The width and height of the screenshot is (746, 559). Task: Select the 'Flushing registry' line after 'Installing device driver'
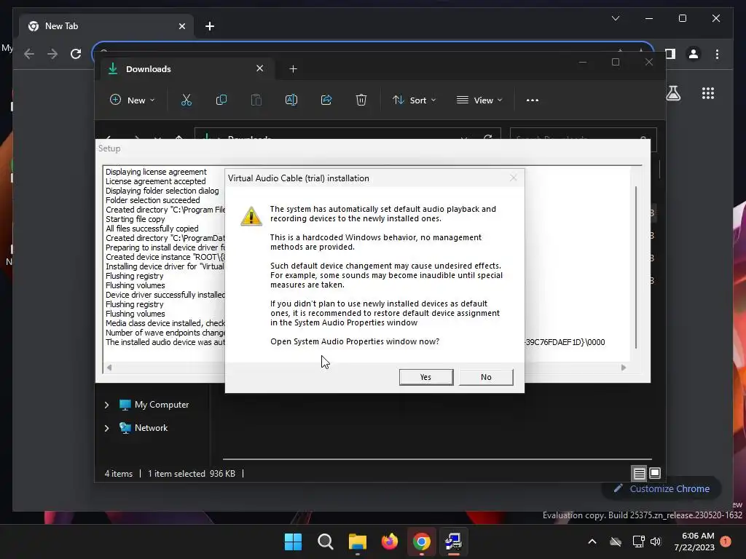135,276
